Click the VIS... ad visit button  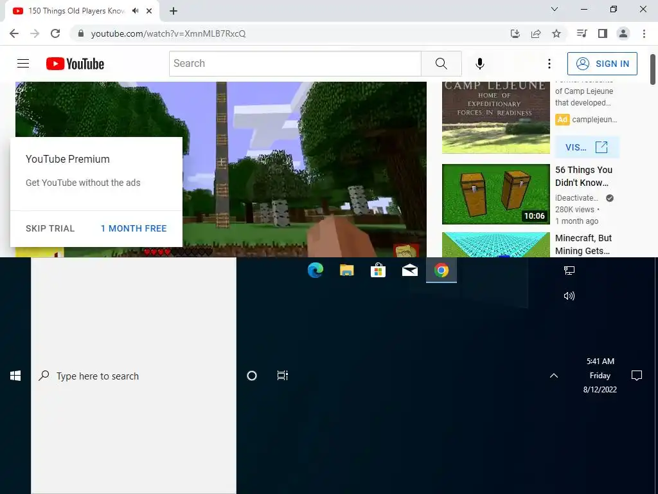[x=587, y=147]
